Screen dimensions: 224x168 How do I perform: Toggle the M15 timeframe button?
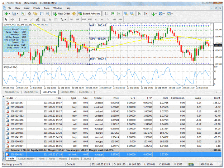[84, 19]
